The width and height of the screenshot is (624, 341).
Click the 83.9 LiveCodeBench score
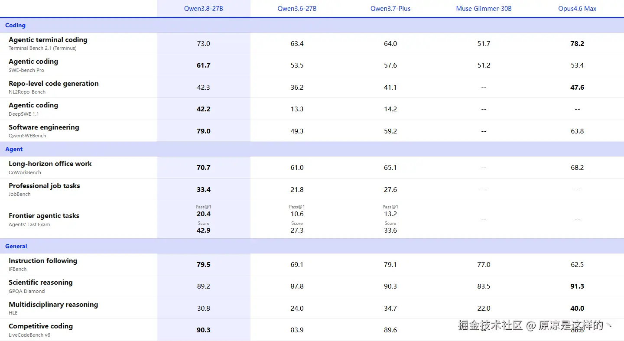tap(297, 330)
